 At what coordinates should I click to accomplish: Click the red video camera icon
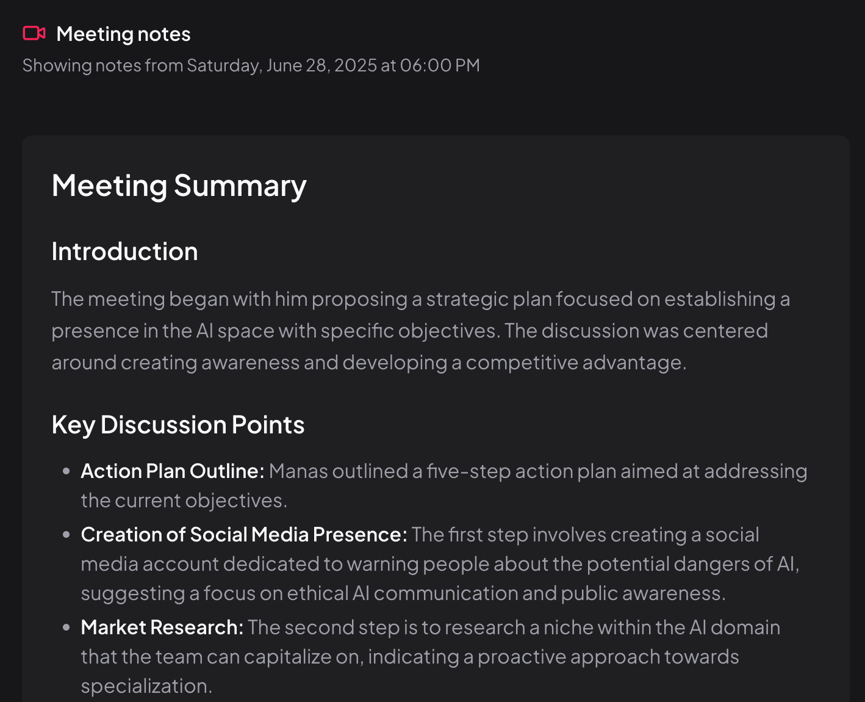tap(34, 33)
